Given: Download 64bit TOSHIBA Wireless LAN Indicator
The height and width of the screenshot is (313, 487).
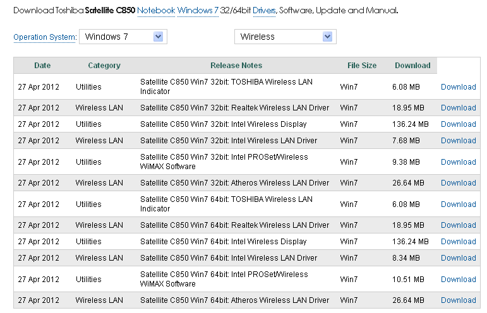Looking at the screenshot, I should point(458,204).
